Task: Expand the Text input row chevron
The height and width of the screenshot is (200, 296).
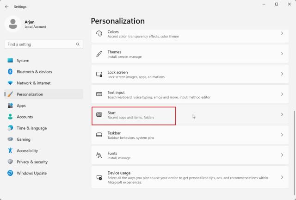Action: [282, 94]
